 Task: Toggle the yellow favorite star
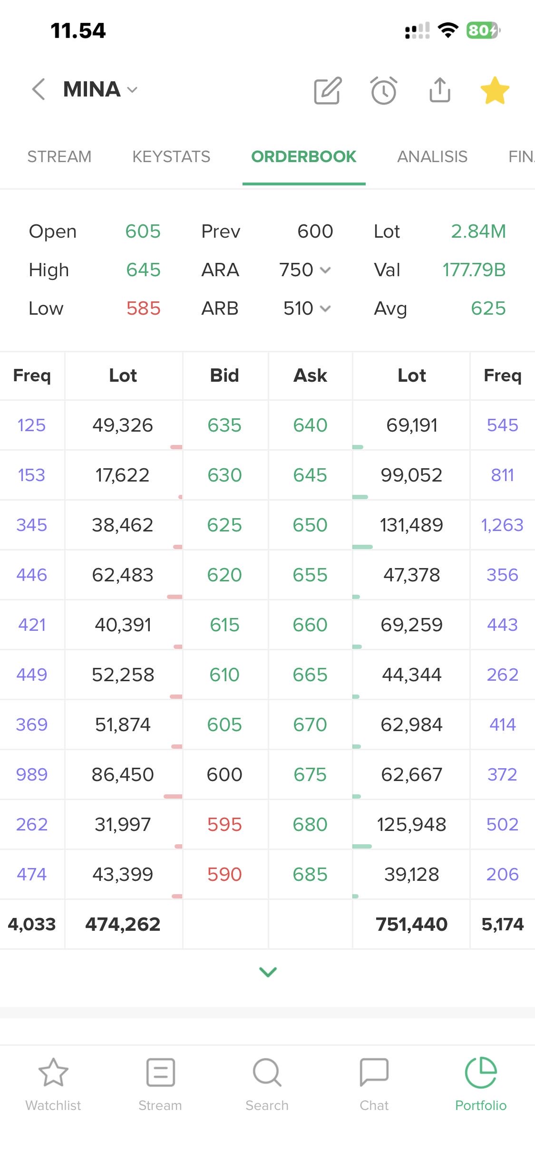coord(495,90)
